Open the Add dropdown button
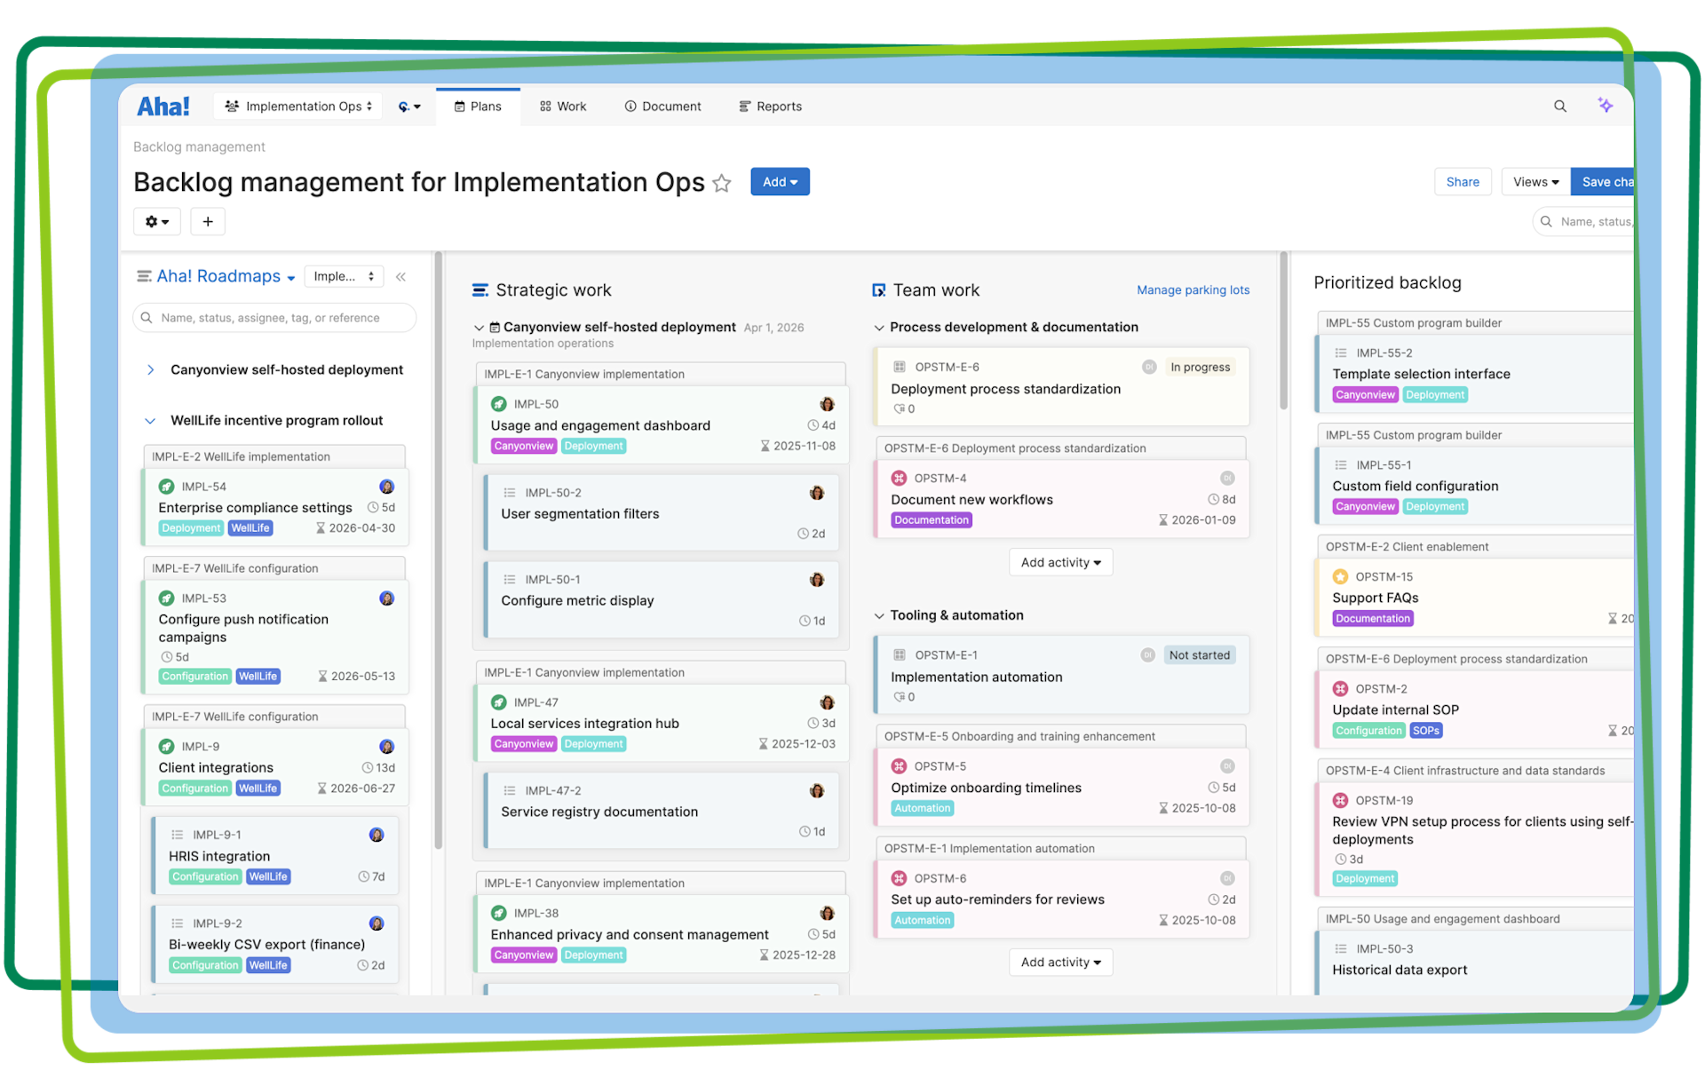Image resolution: width=1705 pixels, height=1070 pixels. [780, 182]
